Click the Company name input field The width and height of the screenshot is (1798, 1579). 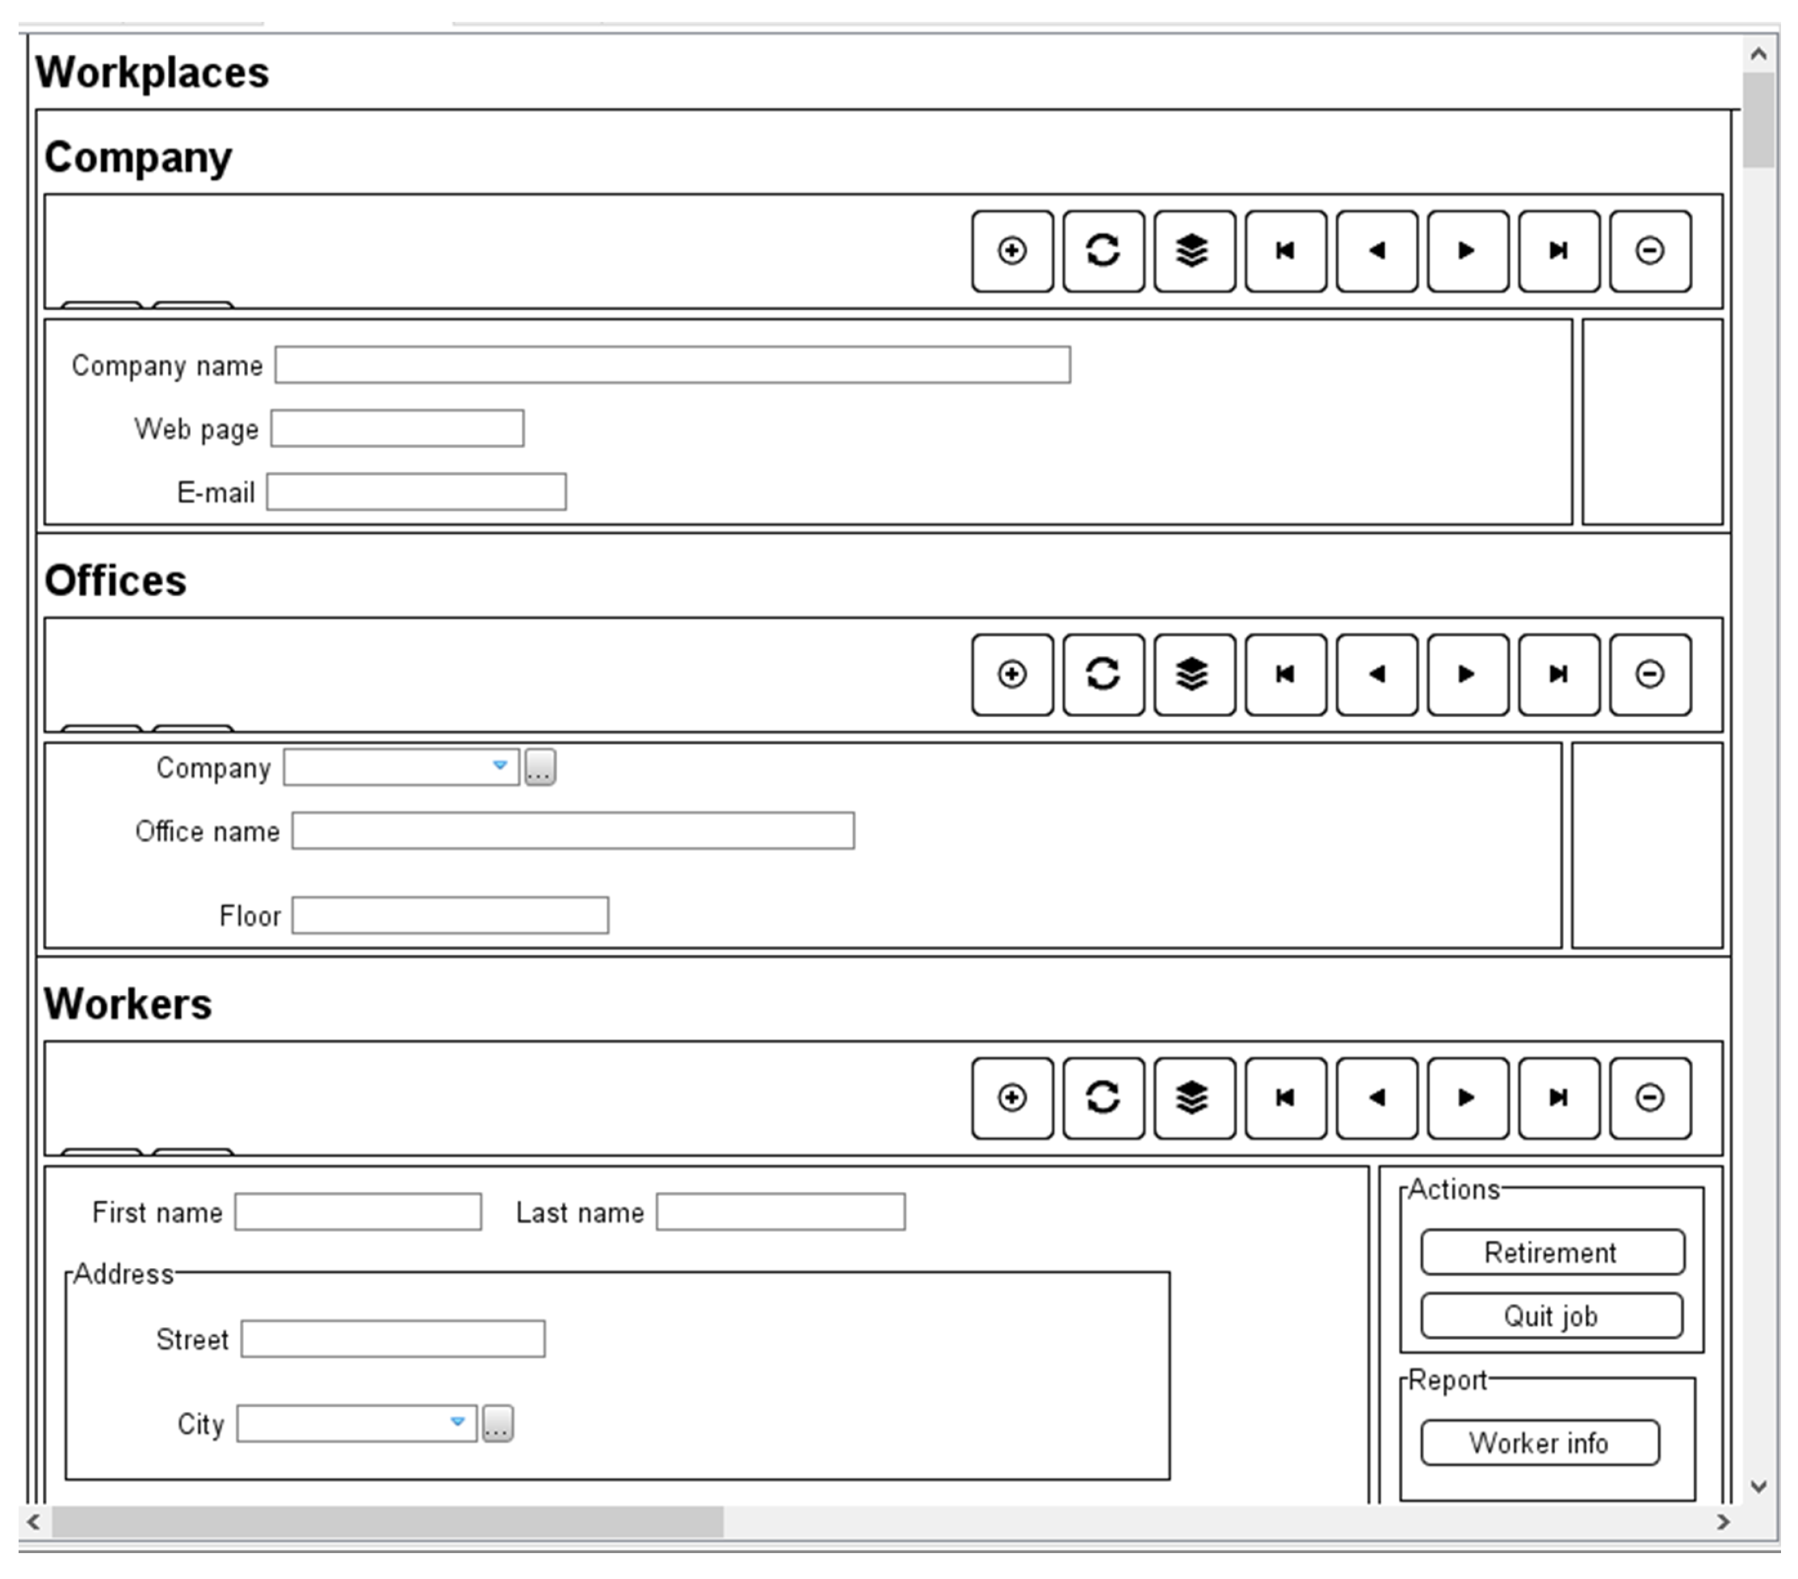(x=672, y=365)
